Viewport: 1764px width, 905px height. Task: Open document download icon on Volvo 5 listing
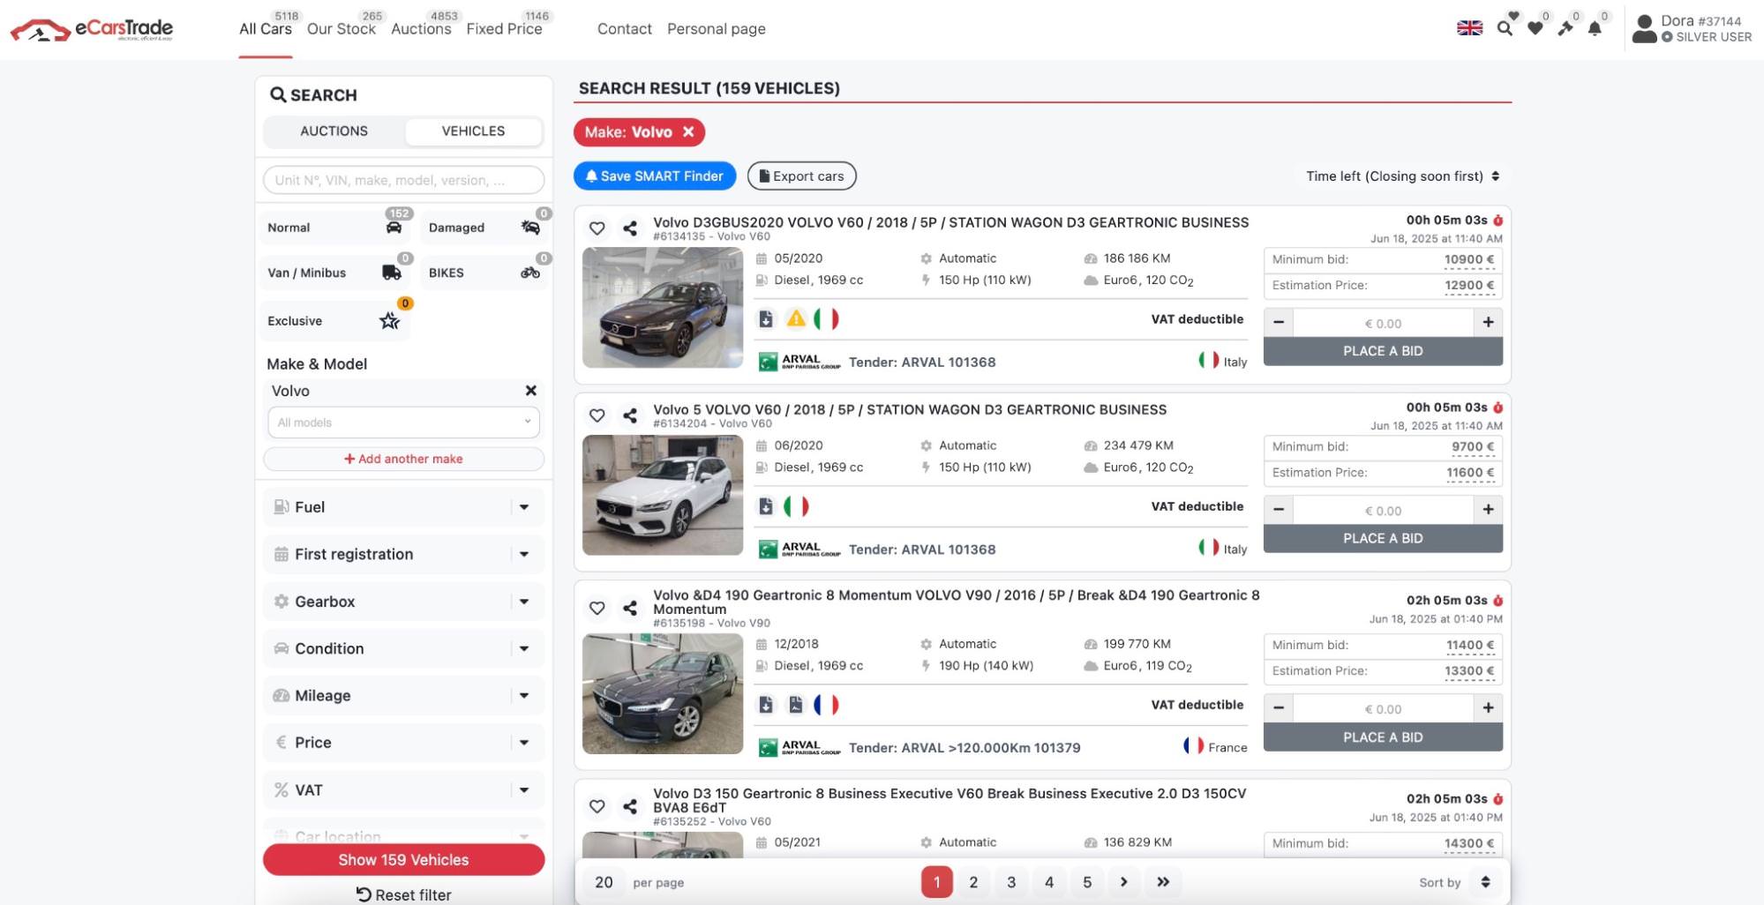pos(766,506)
